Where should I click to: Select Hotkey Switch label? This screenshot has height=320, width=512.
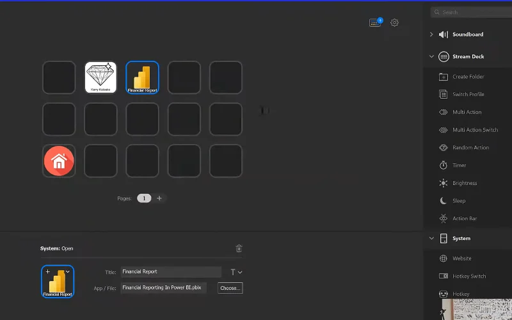point(469,276)
